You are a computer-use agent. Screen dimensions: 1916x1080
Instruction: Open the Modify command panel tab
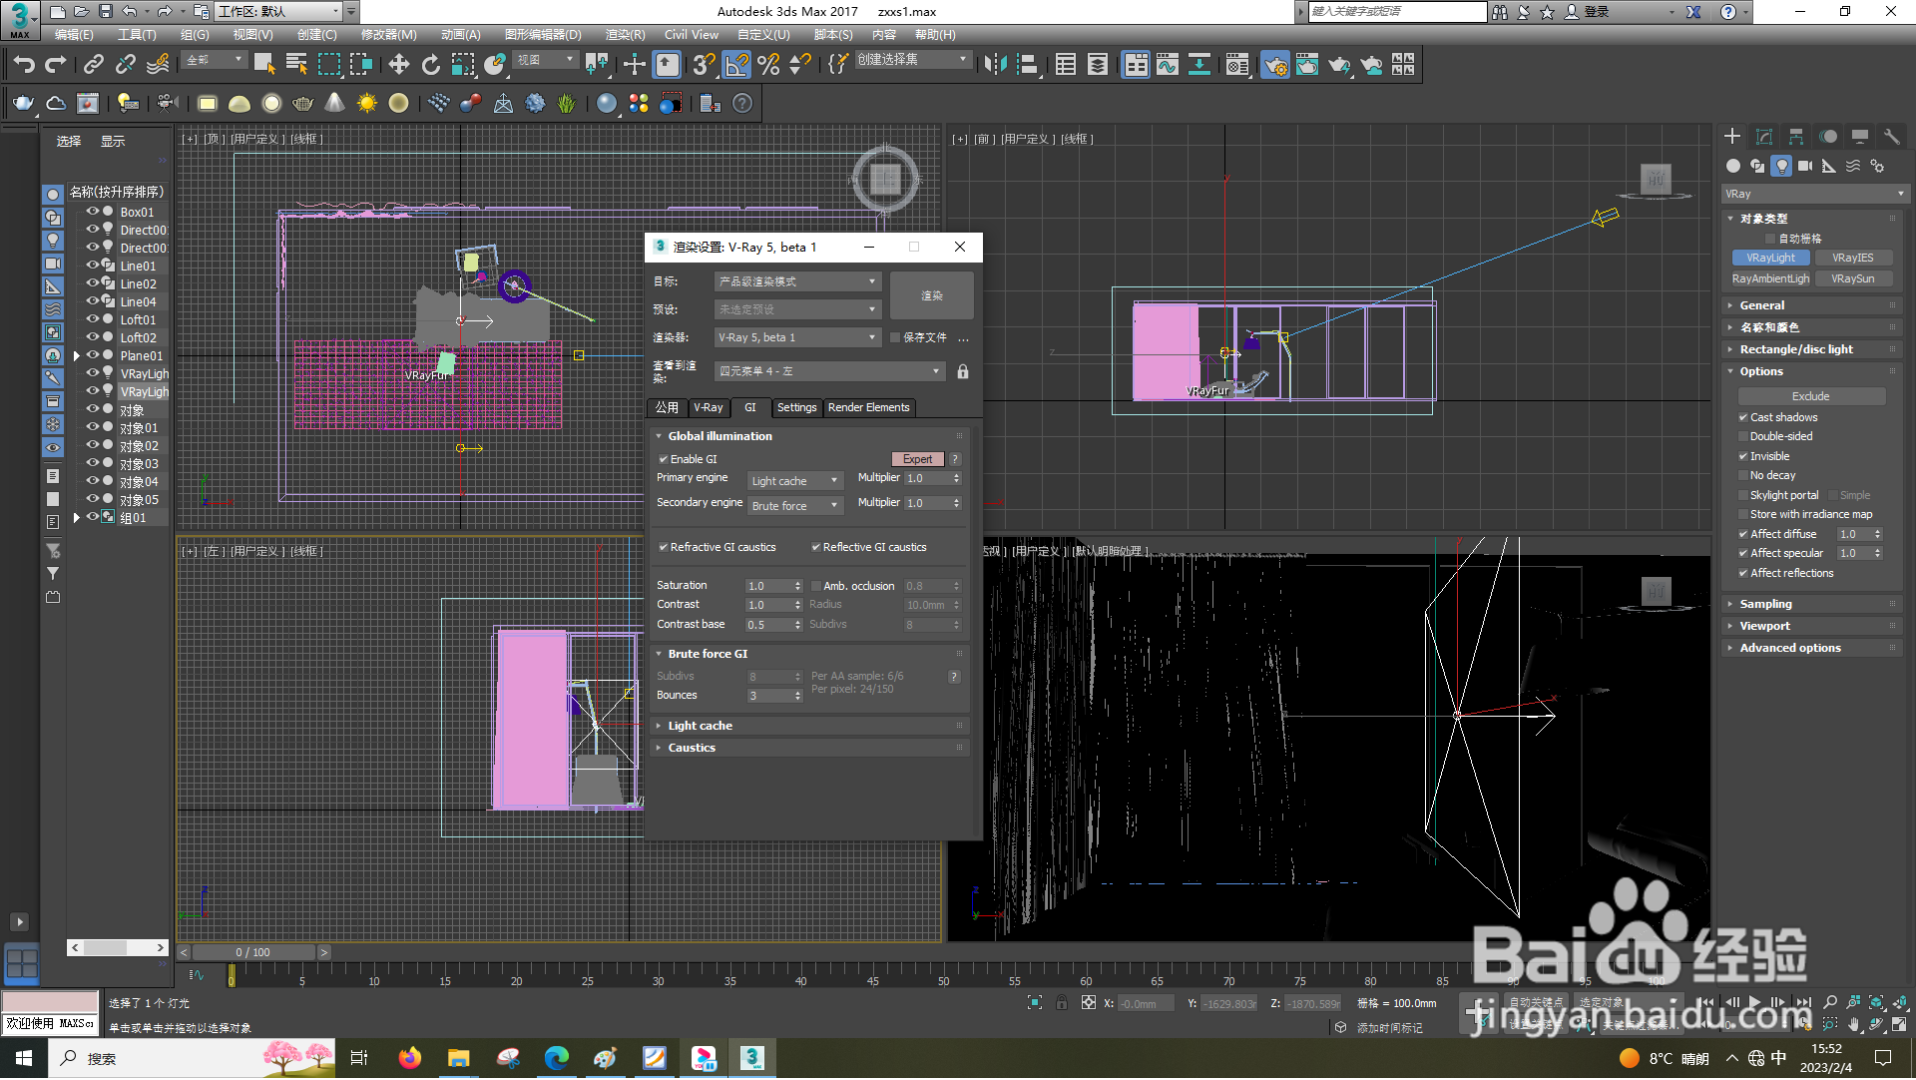1763,137
